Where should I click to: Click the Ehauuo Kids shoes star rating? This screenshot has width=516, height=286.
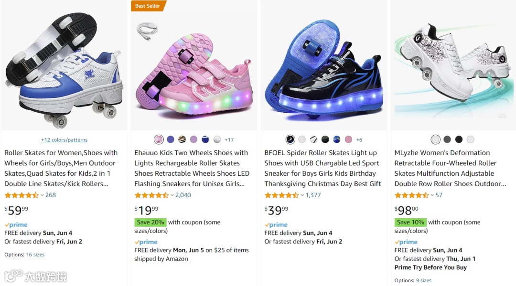[x=151, y=195]
